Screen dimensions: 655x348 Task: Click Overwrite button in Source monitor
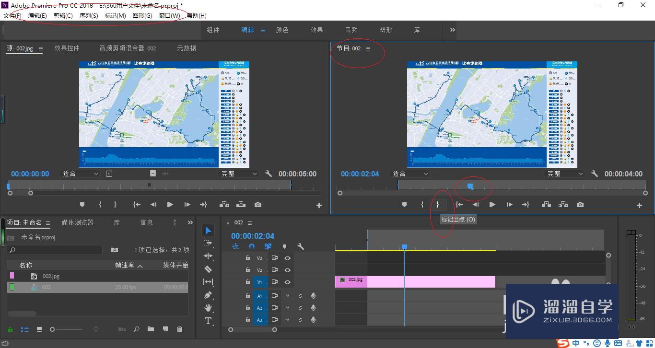pyautogui.click(x=241, y=205)
